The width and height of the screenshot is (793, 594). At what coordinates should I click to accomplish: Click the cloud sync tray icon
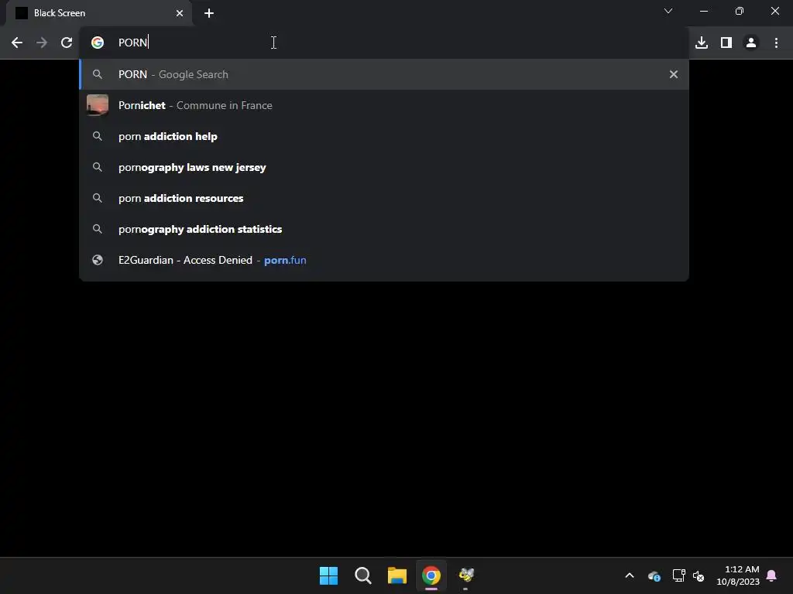(x=654, y=575)
